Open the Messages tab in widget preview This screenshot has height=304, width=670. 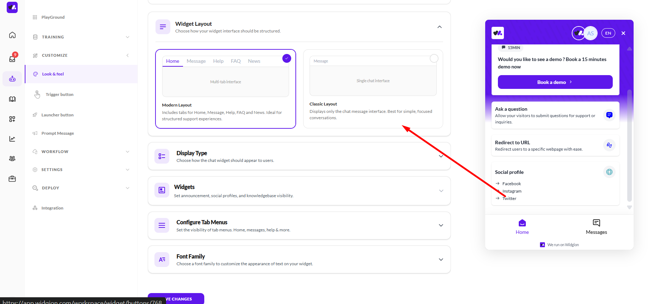(596, 226)
